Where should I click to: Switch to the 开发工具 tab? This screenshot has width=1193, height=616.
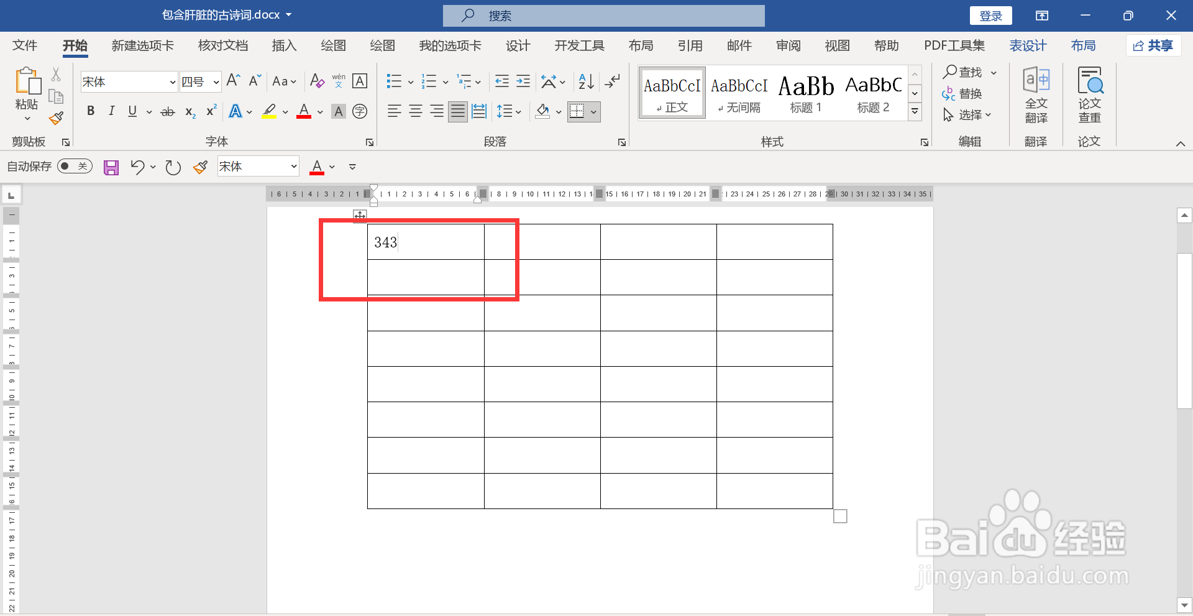580,45
